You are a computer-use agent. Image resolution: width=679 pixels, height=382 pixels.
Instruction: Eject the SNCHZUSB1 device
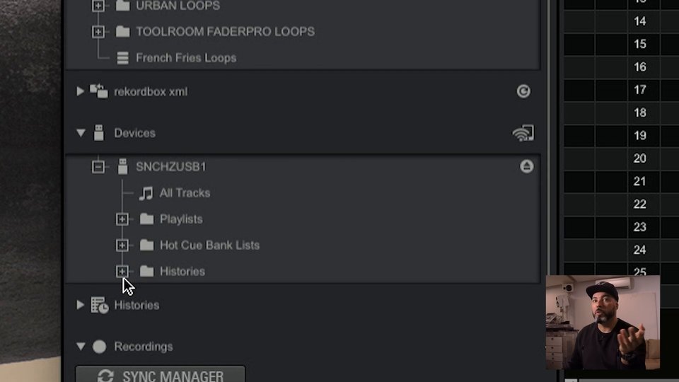click(526, 166)
